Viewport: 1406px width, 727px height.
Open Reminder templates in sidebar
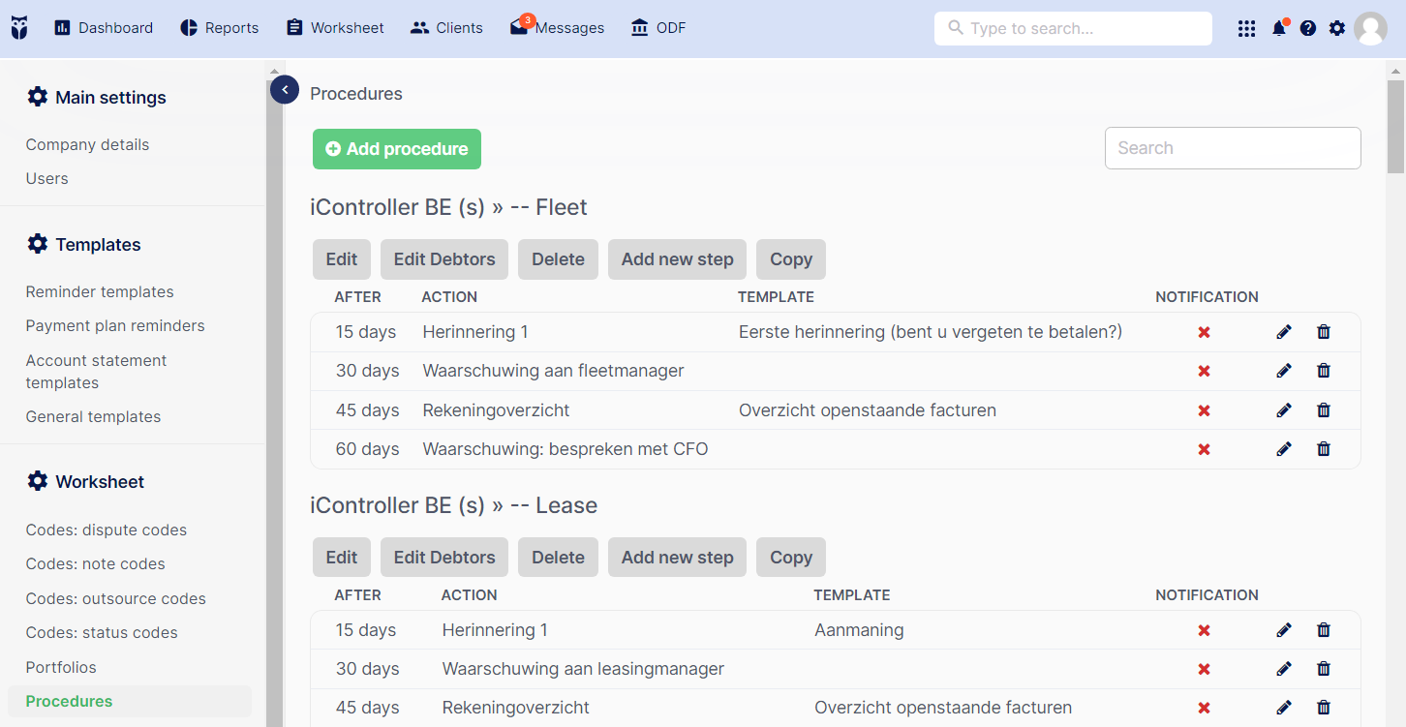(100, 291)
